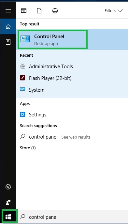Open the Control Panel desktop app result

[72, 39]
